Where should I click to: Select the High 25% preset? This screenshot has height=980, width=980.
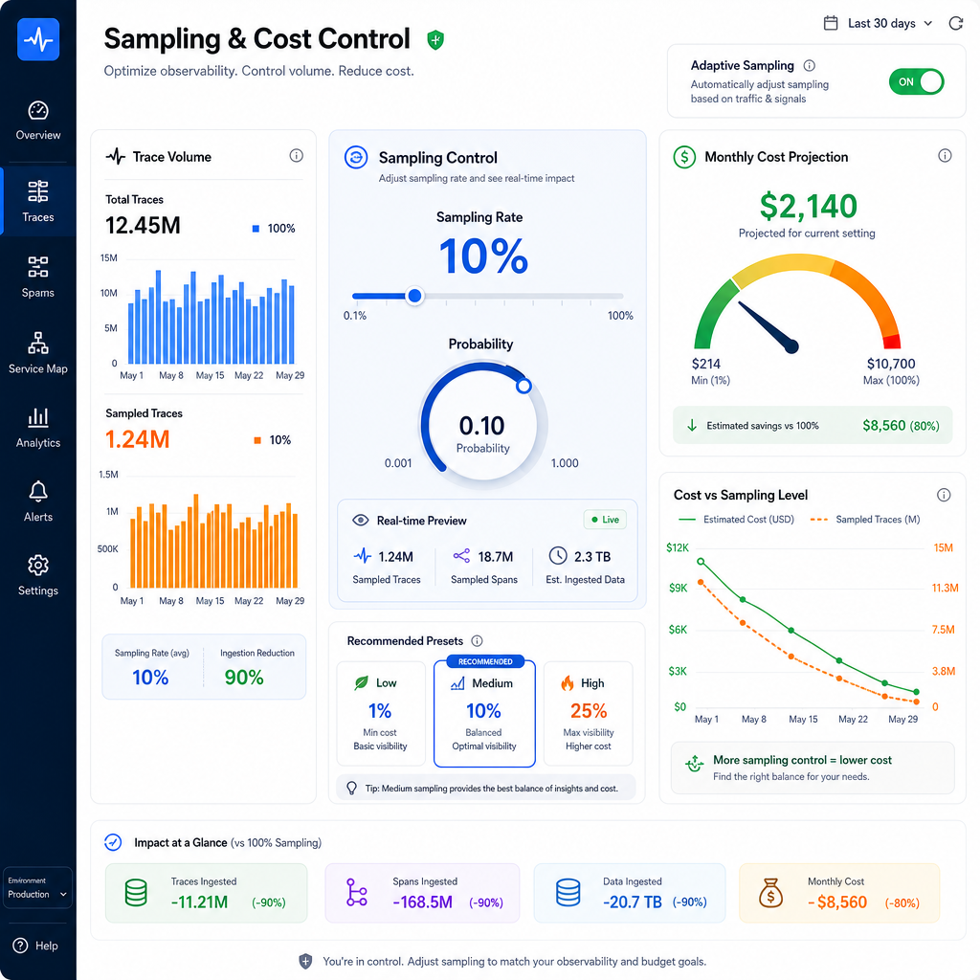(589, 714)
